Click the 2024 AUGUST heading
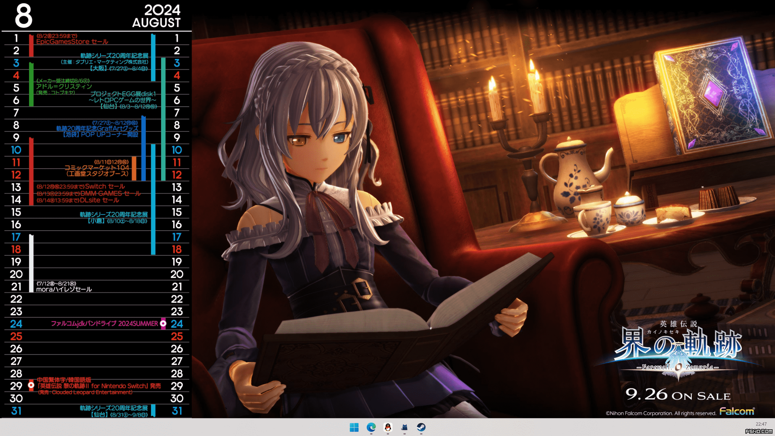775x436 pixels. click(157, 16)
